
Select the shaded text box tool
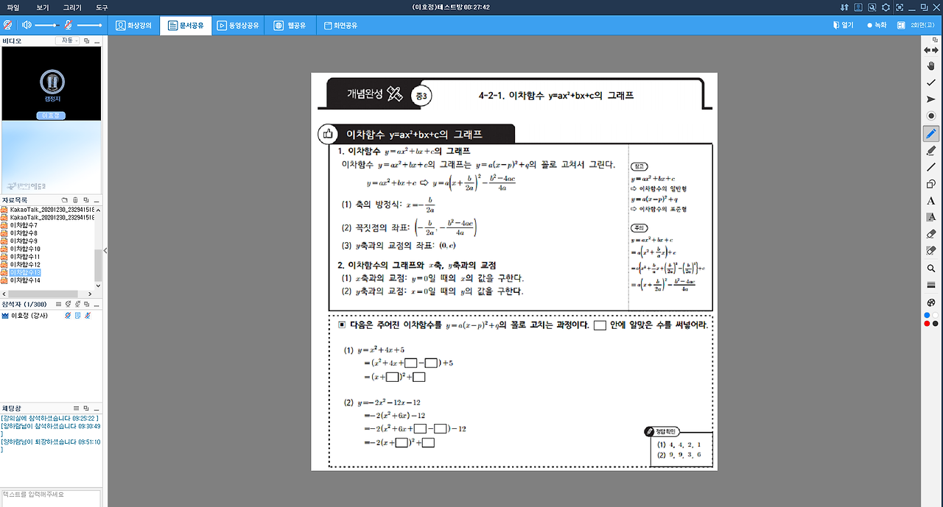(x=931, y=217)
